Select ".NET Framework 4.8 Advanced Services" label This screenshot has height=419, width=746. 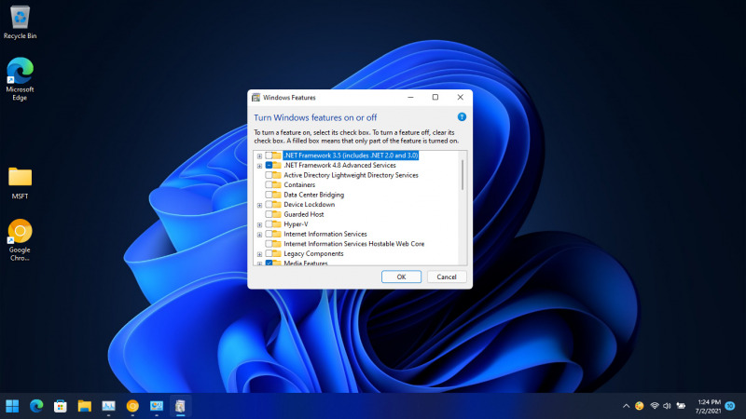tap(339, 166)
